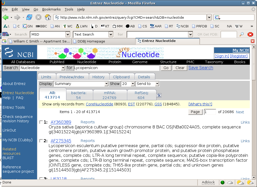Open the Bookmarks menu
This screenshot has height=187, width=257.
click(x=51, y=9)
